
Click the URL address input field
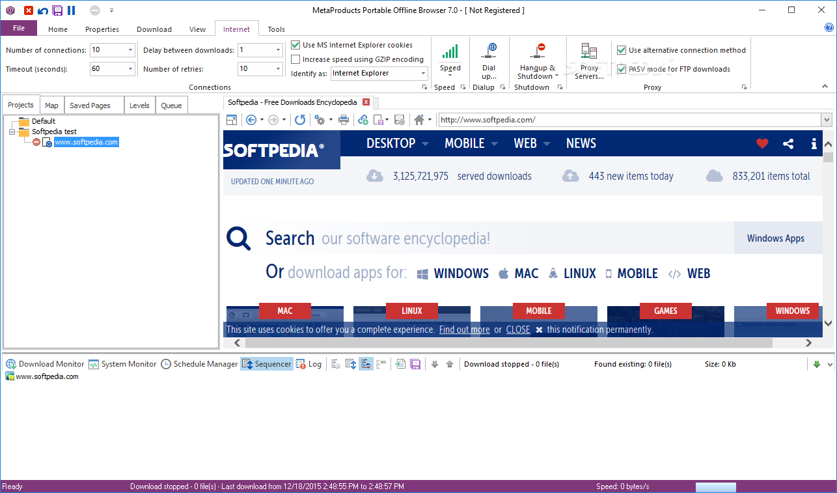tap(629, 120)
